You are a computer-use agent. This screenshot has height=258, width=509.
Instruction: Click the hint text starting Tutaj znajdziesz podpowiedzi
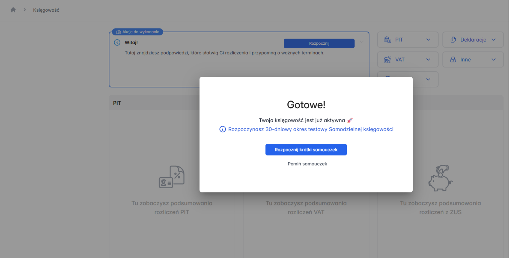225,53
